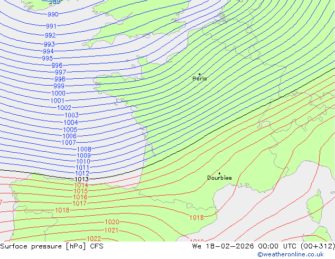
Task: Click the 993 isobar label
Action: (49, 44)
